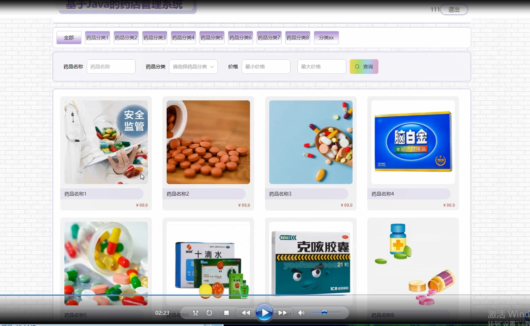
Task: Switch to the 药品分类2 tab
Action: click(126, 38)
